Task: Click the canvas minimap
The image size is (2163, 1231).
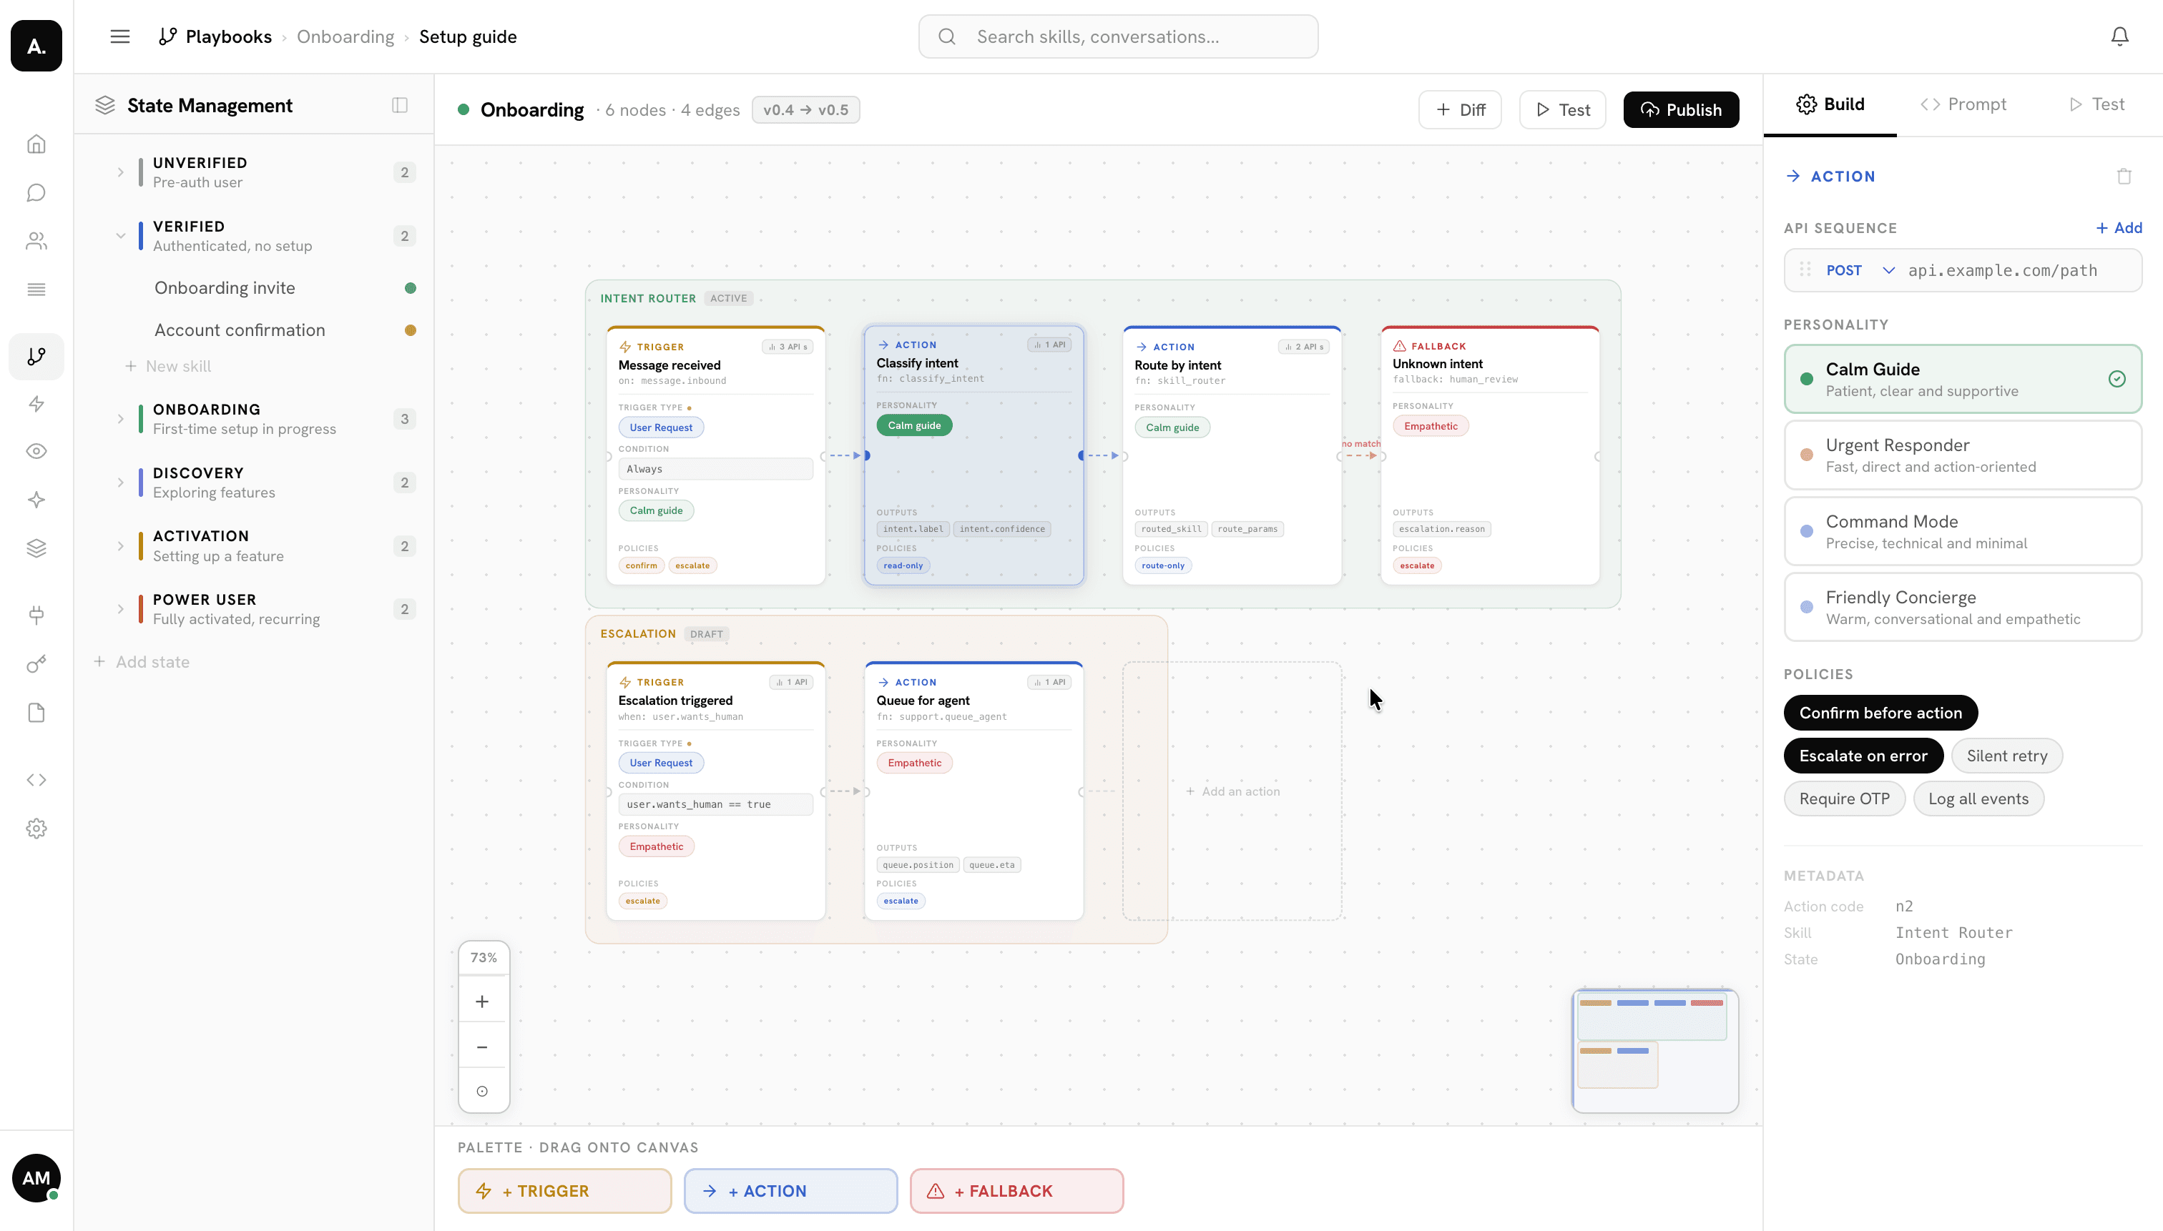Action: 1655,1051
